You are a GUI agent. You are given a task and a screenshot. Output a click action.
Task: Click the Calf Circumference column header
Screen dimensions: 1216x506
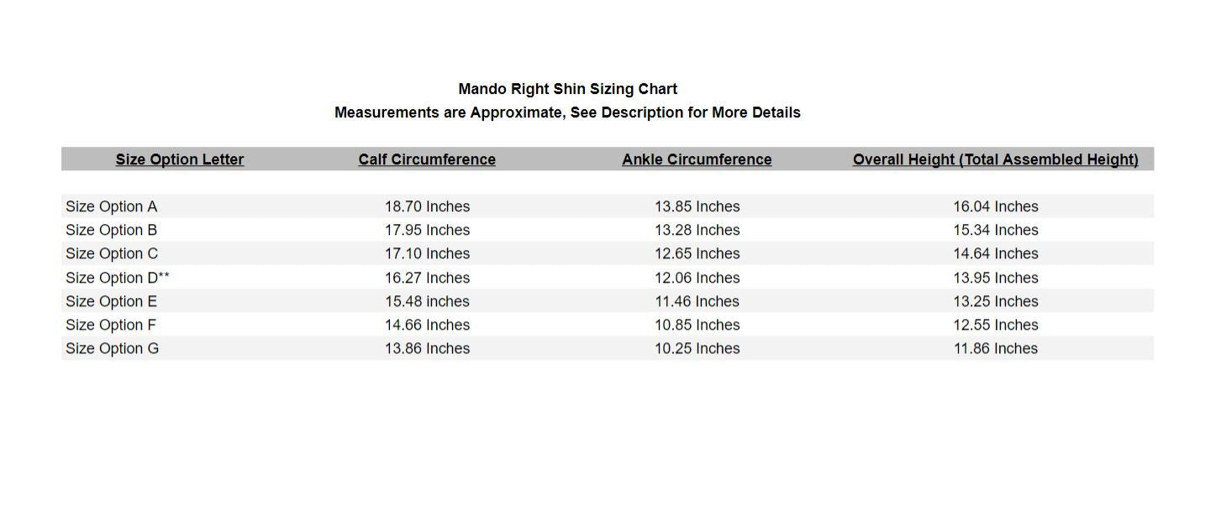click(x=427, y=159)
